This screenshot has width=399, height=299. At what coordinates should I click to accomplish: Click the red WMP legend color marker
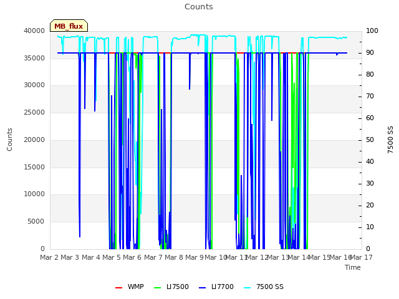(118, 288)
